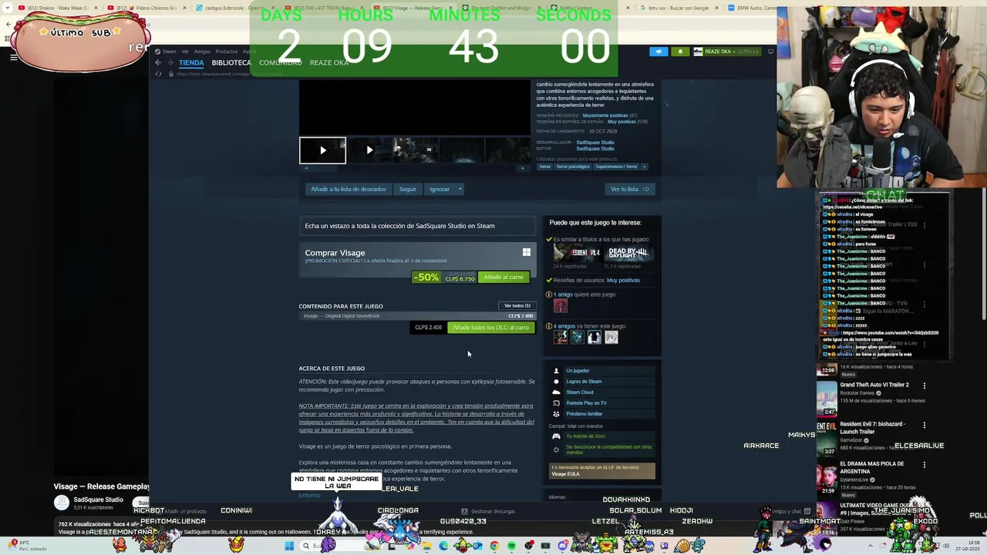Go back using Steam's back arrow
The width and height of the screenshot is (987, 555).
tap(158, 62)
